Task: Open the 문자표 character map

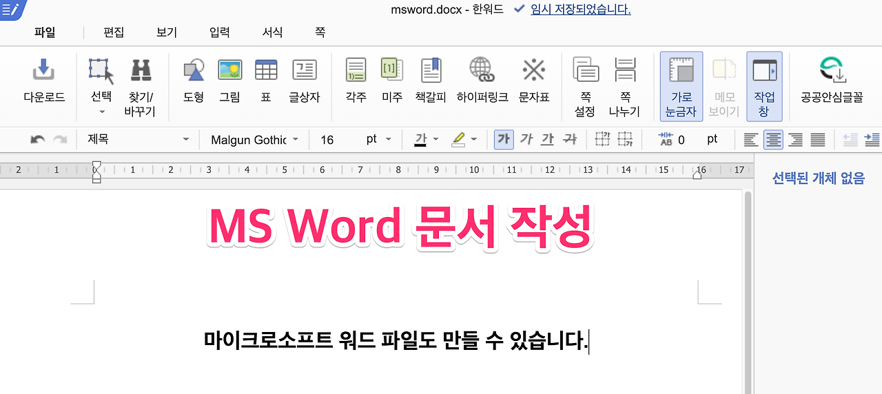Action: [x=534, y=81]
